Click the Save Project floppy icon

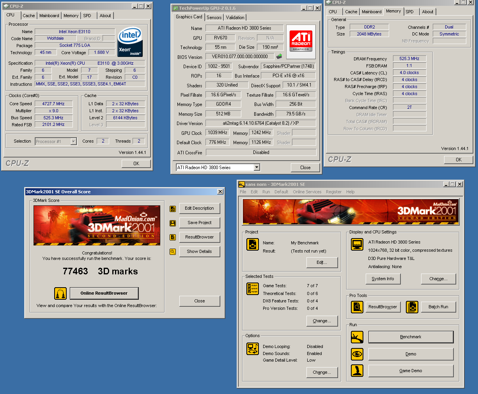[x=173, y=223]
